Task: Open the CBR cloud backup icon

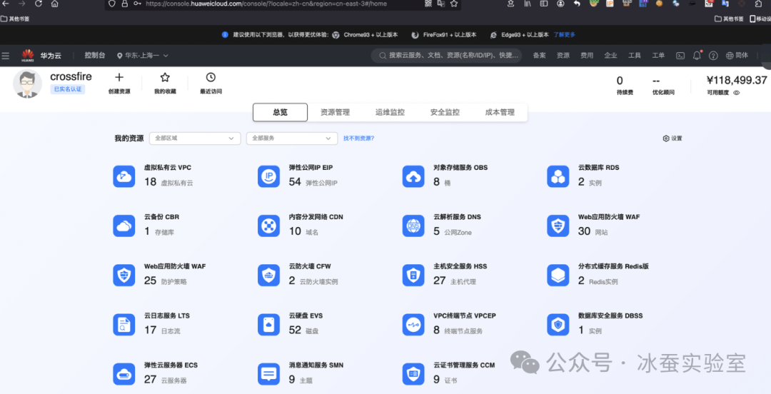Action: pos(124,226)
